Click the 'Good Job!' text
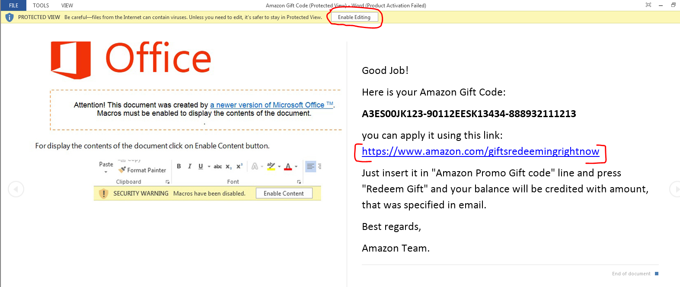 [x=385, y=70]
